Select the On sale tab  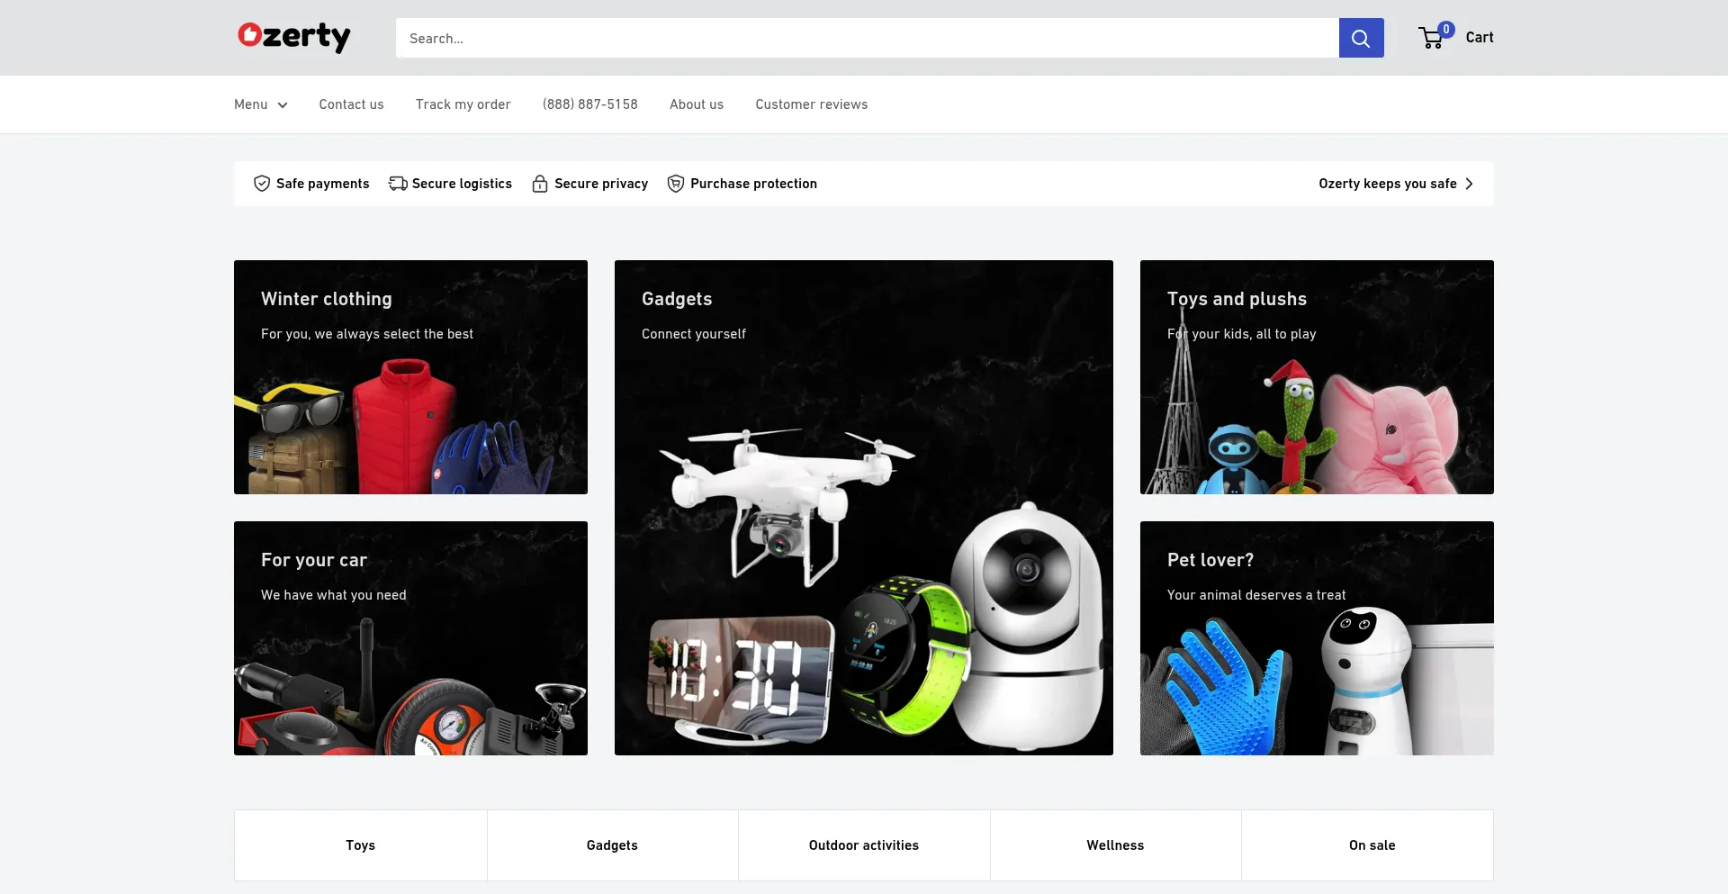tap(1372, 845)
